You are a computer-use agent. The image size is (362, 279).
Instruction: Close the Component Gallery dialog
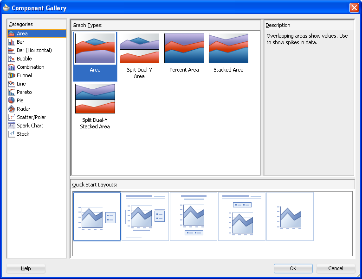(354, 7)
